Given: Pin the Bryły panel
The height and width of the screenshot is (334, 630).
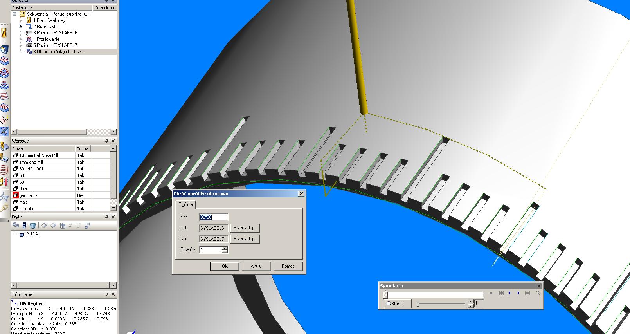Looking at the screenshot, I should pos(106,217).
